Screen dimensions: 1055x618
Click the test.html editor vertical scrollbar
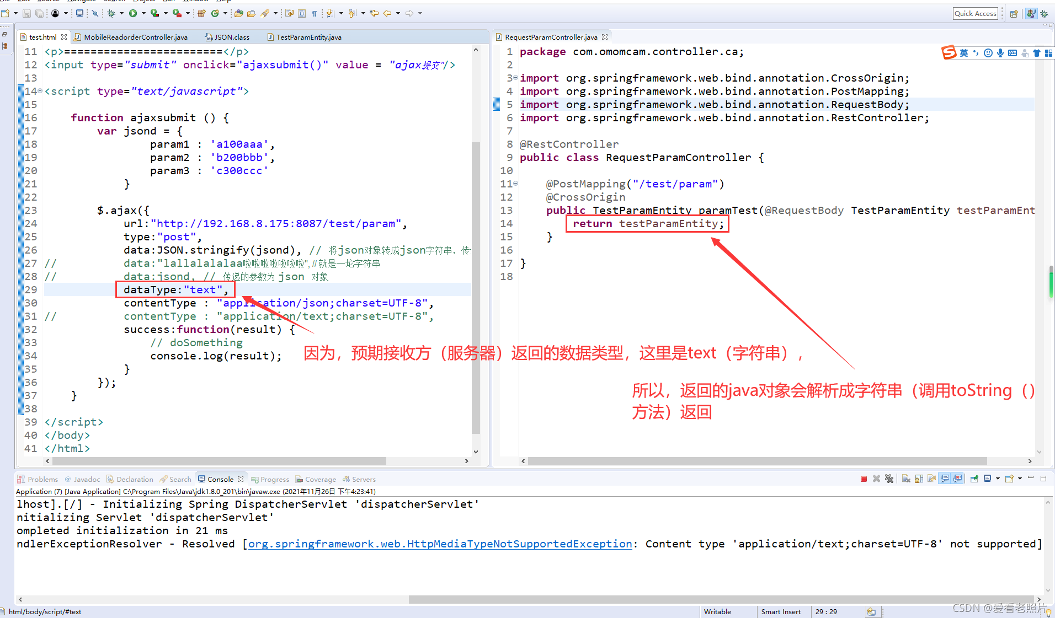[x=476, y=287]
